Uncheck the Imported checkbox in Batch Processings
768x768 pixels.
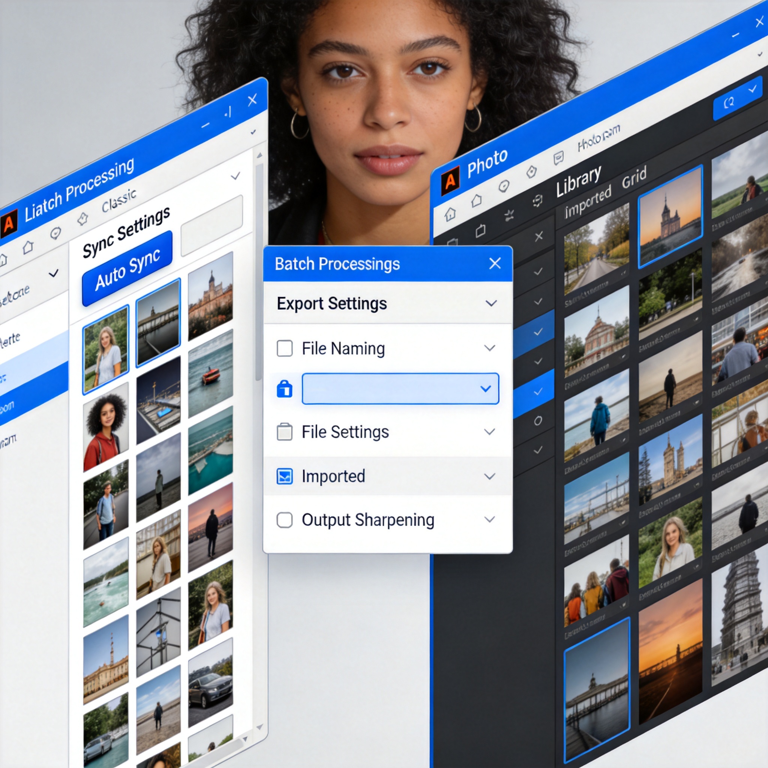285,476
